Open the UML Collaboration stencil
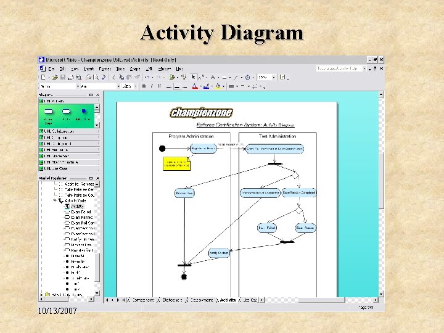The height and width of the screenshot is (333, 444). (69, 131)
